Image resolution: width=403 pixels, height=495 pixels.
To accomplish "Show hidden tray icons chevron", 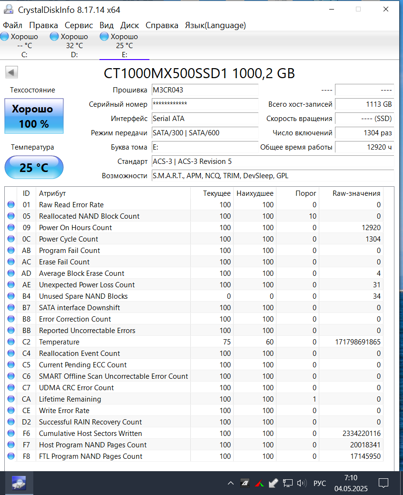I will (230, 483).
